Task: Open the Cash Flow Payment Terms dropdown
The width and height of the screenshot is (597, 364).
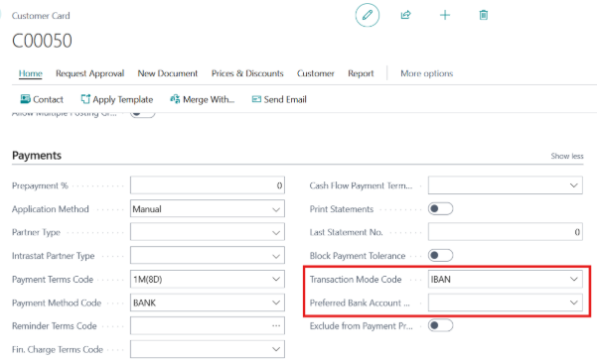Action: click(x=574, y=185)
